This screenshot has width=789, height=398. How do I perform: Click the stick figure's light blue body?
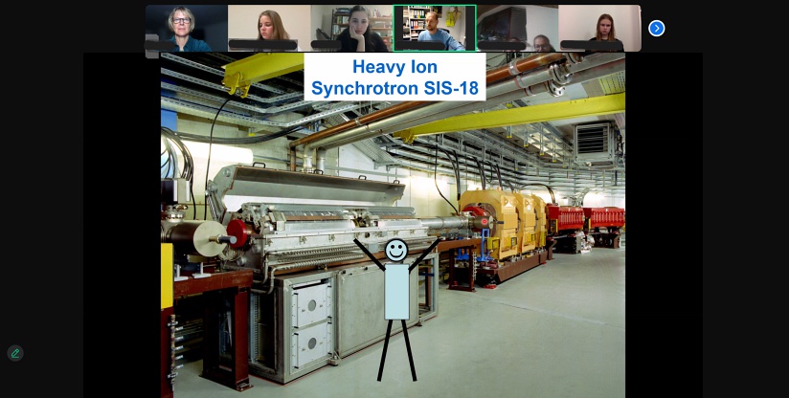396,291
